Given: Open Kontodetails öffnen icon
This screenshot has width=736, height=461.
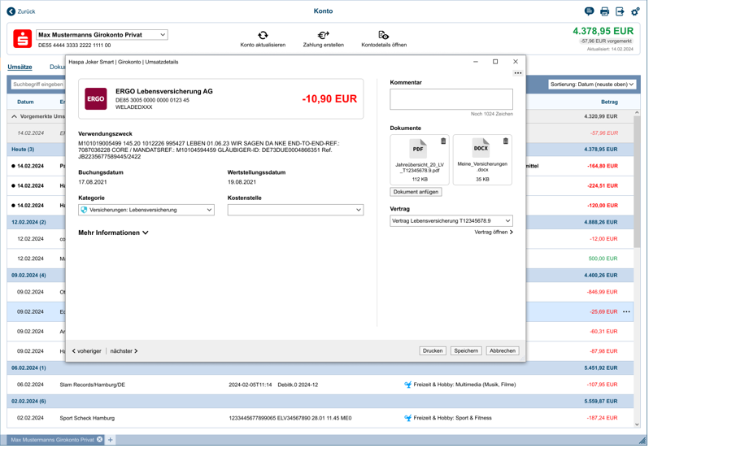Looking at the screenshot, I should 384,39.
